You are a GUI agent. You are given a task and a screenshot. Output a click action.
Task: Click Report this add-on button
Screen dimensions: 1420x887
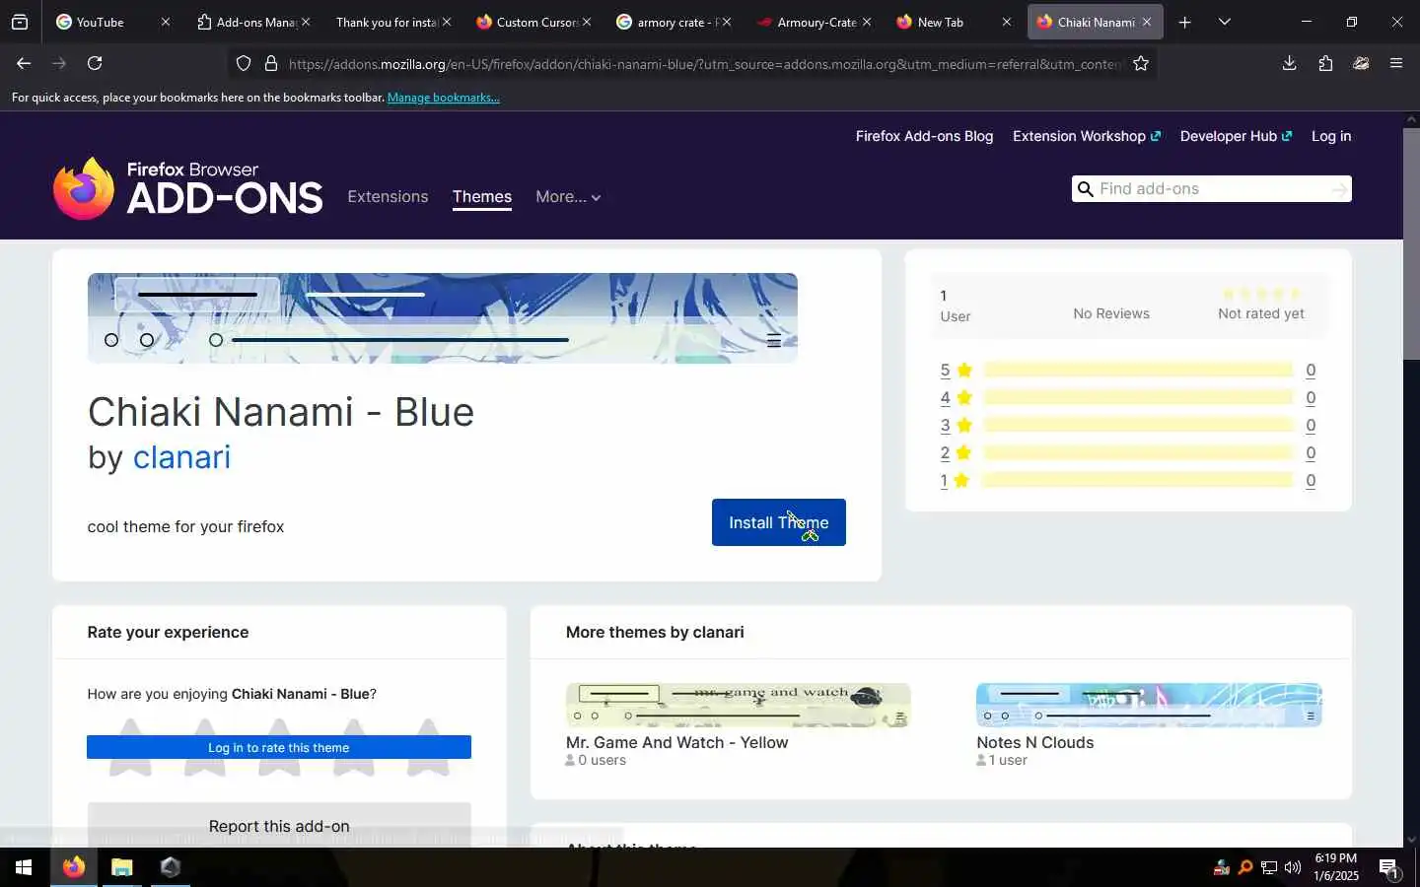[279, 826]
